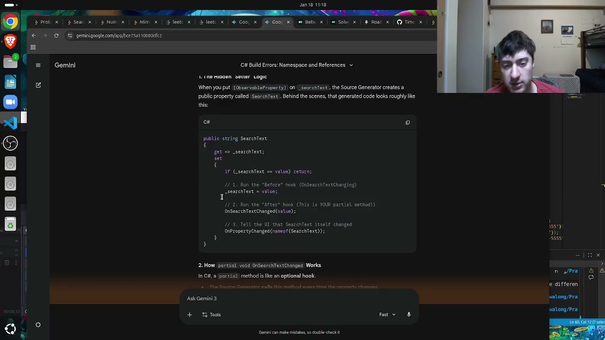The image size is (605, 340).
Task: Click the 'C#' code block language label
Action: coord(207,122)
